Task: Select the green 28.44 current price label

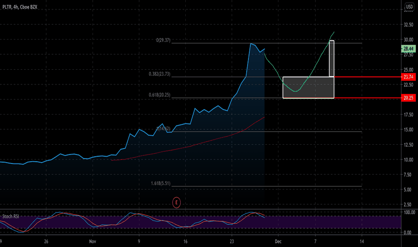Action: [x=408, y=49]
